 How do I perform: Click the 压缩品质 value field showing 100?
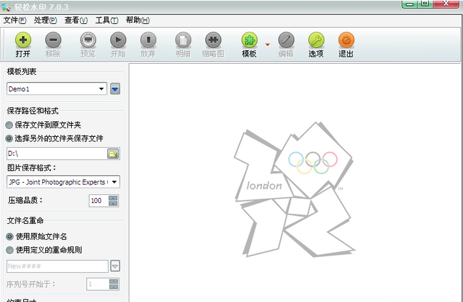tap(99, 201)
